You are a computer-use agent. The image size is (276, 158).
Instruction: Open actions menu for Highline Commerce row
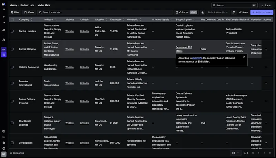pyautogui.click(x=266, y=67)
